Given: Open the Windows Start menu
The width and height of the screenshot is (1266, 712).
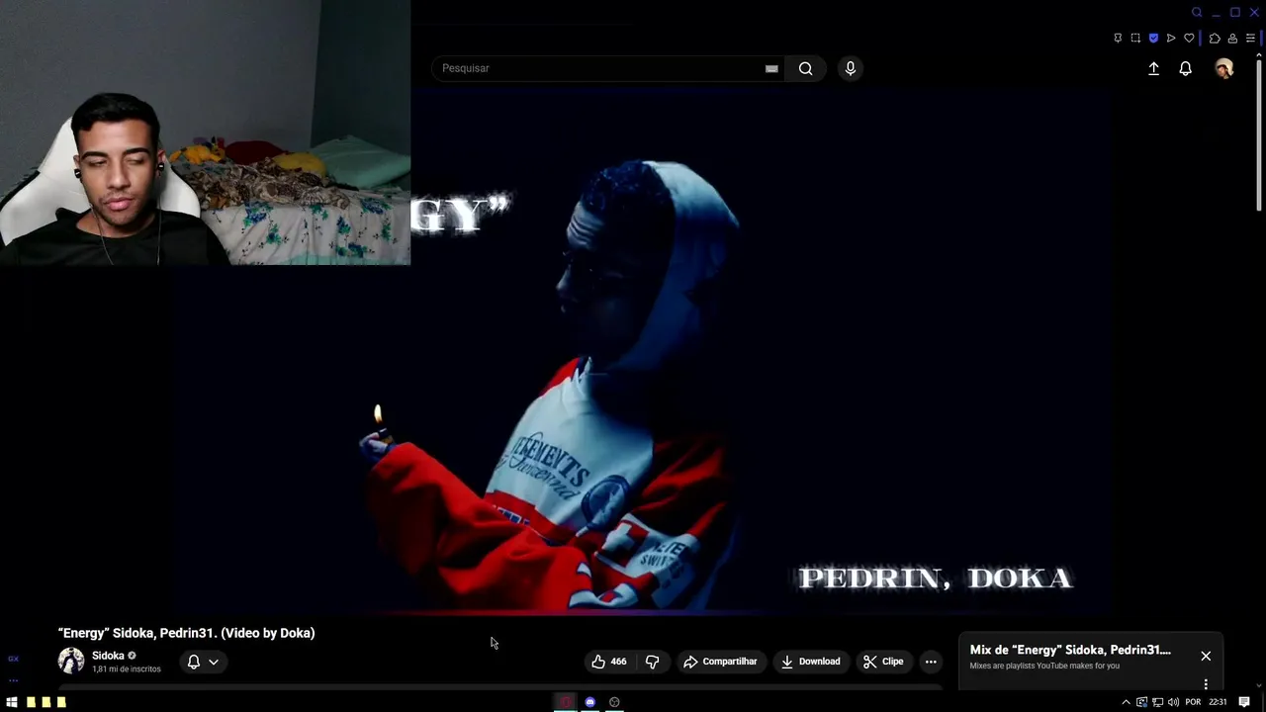Looking at the screenshot, I should pyautogui.click(x=12, y=702).
